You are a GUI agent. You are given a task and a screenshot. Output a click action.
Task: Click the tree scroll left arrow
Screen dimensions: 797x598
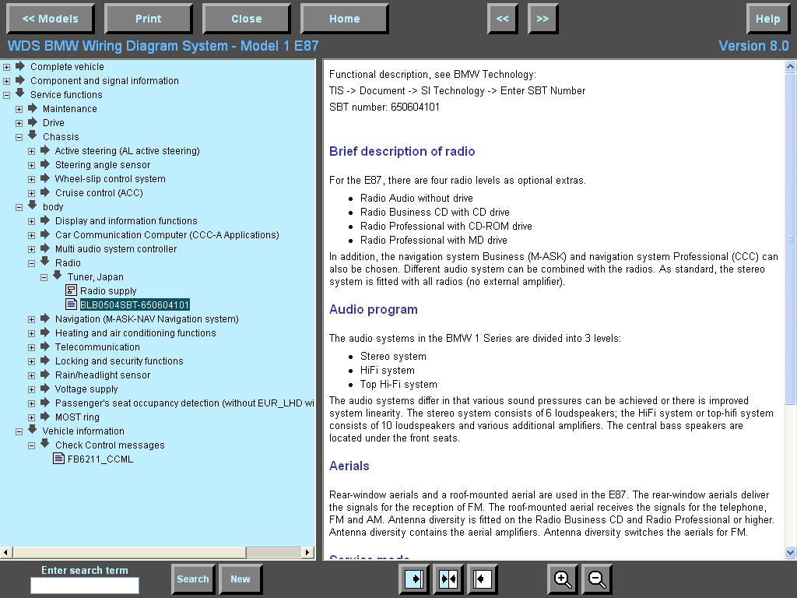(5, 552)
